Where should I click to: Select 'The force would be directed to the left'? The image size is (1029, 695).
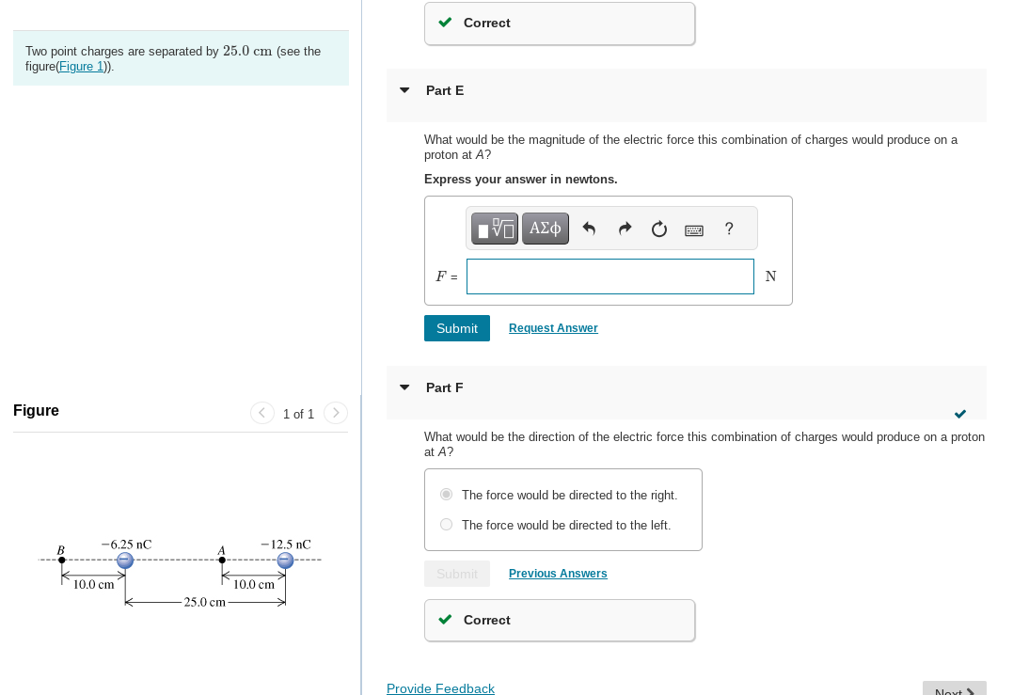click(446, 524)
